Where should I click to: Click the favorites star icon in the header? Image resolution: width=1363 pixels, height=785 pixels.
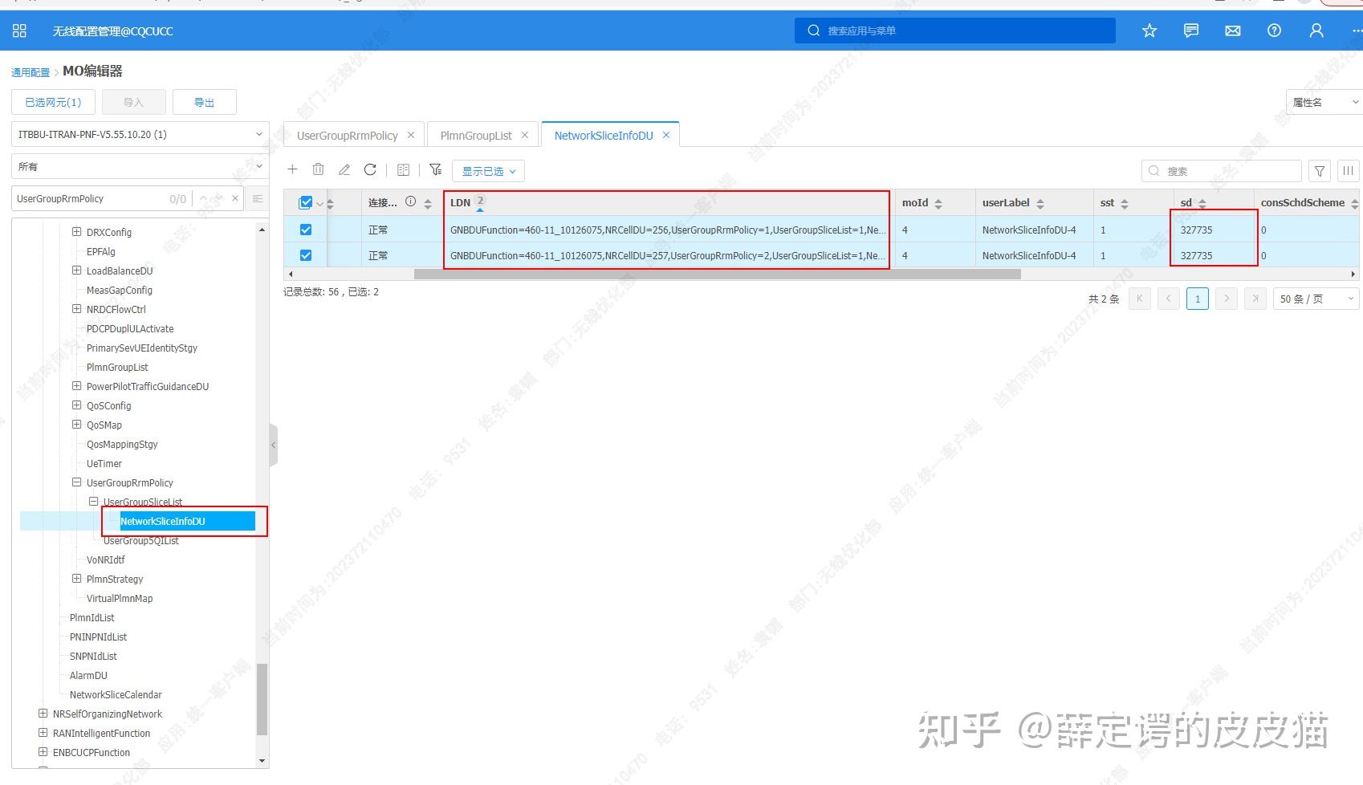[x=1149, y=31]
